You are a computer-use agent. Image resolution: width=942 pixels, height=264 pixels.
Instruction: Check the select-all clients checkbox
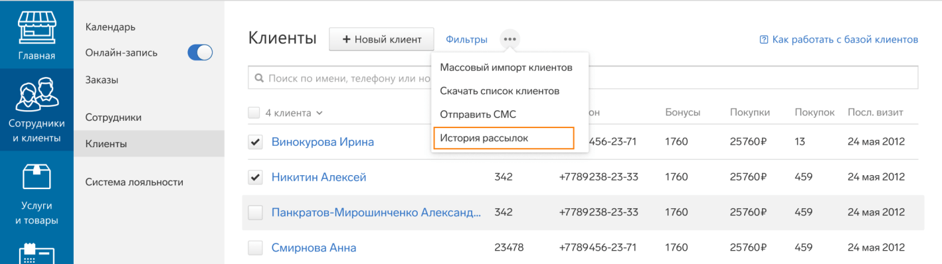[x=254, y=113]
